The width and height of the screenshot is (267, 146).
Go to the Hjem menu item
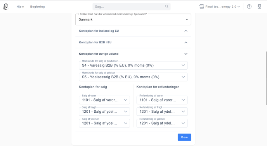coord(20,7)
